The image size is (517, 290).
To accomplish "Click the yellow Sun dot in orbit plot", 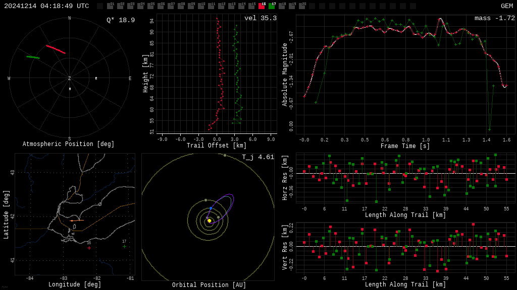I will click(x=210, y=221).
